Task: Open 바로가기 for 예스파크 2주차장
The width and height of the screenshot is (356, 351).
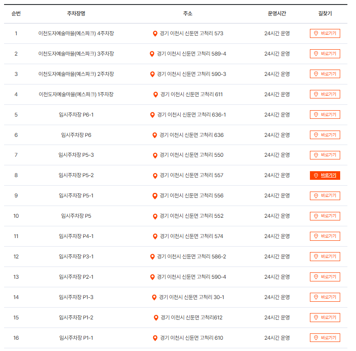Action: click(325, 74)
